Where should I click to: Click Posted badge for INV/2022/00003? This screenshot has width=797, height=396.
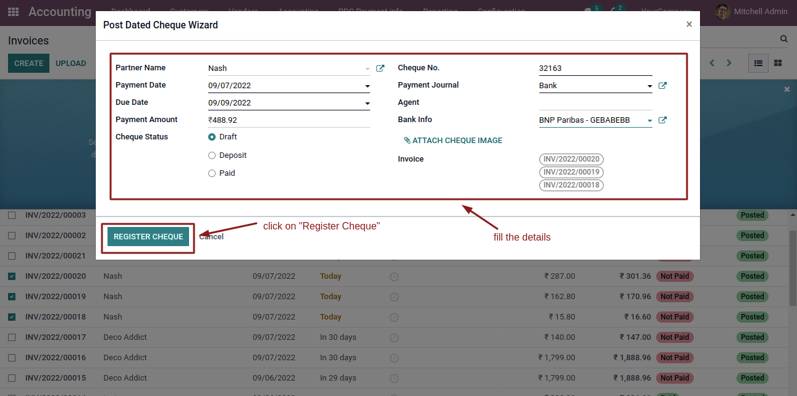coord(753,215)
